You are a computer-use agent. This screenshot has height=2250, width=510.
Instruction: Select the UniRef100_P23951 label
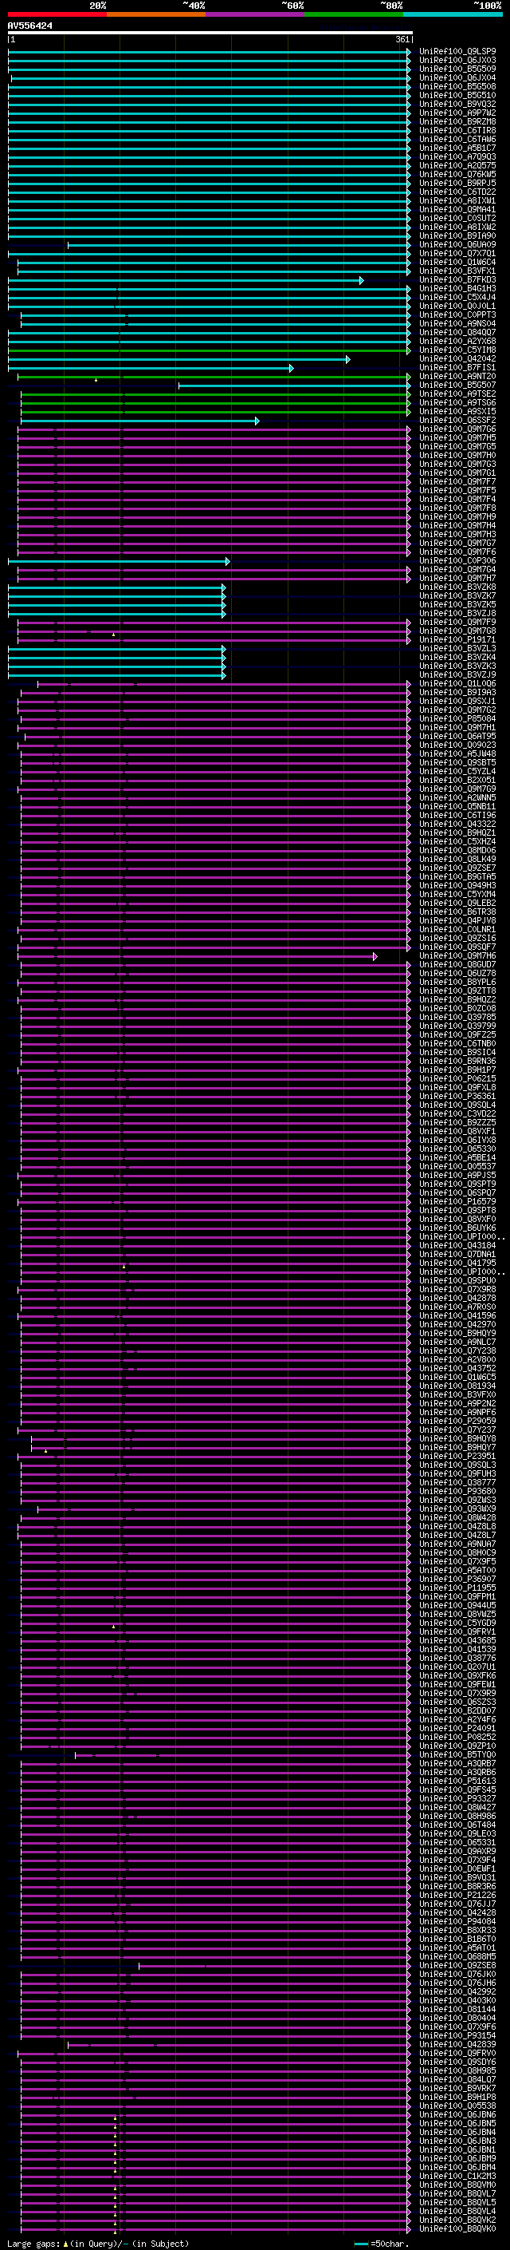(x=457, y=1457)
